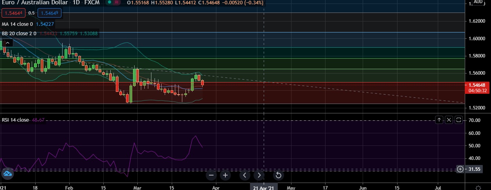Click the spread value 0.5
491x190 pixels.
pos(31,13)
